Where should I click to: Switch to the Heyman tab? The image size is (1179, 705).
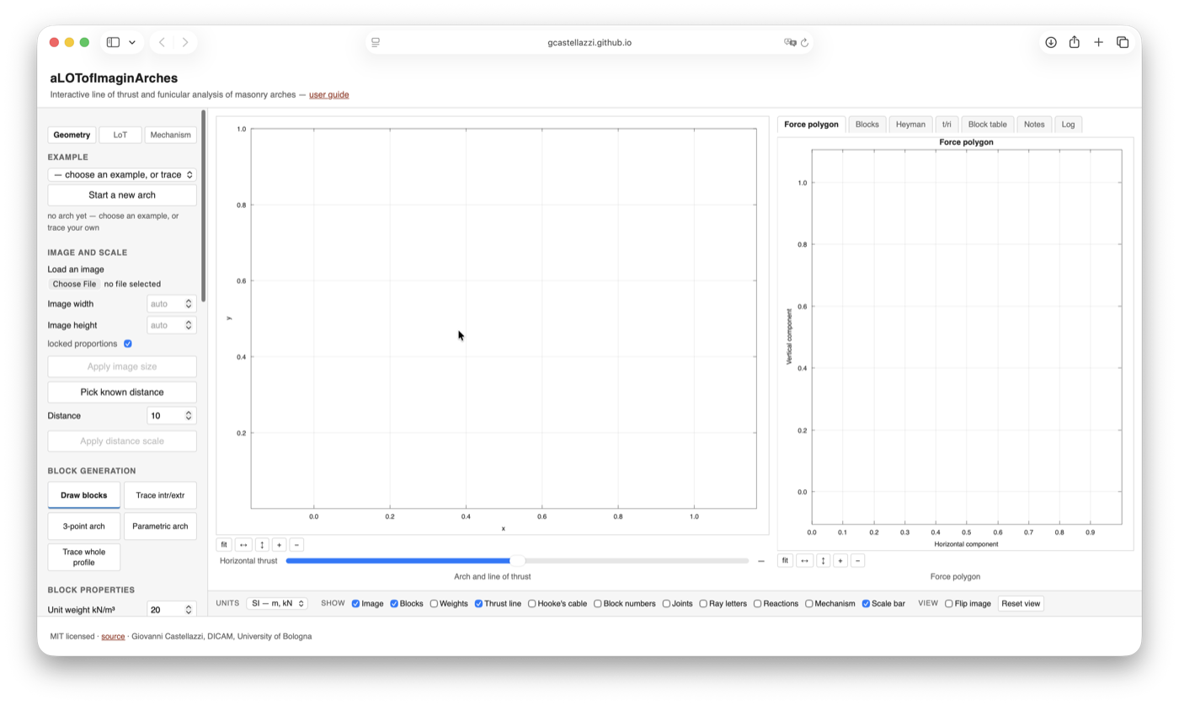(x=910, y=125)
